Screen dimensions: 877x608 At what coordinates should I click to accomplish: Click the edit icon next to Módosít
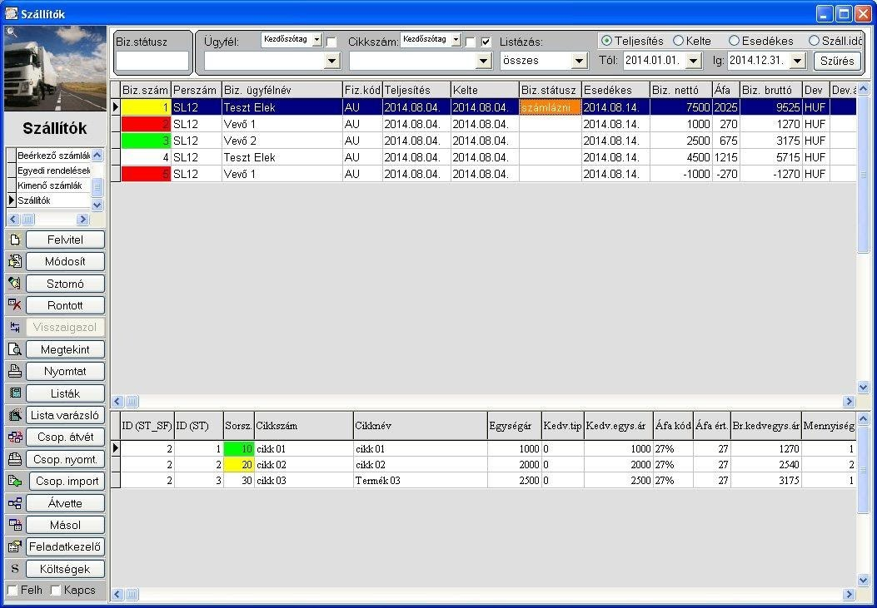click(x=14, y=261)
